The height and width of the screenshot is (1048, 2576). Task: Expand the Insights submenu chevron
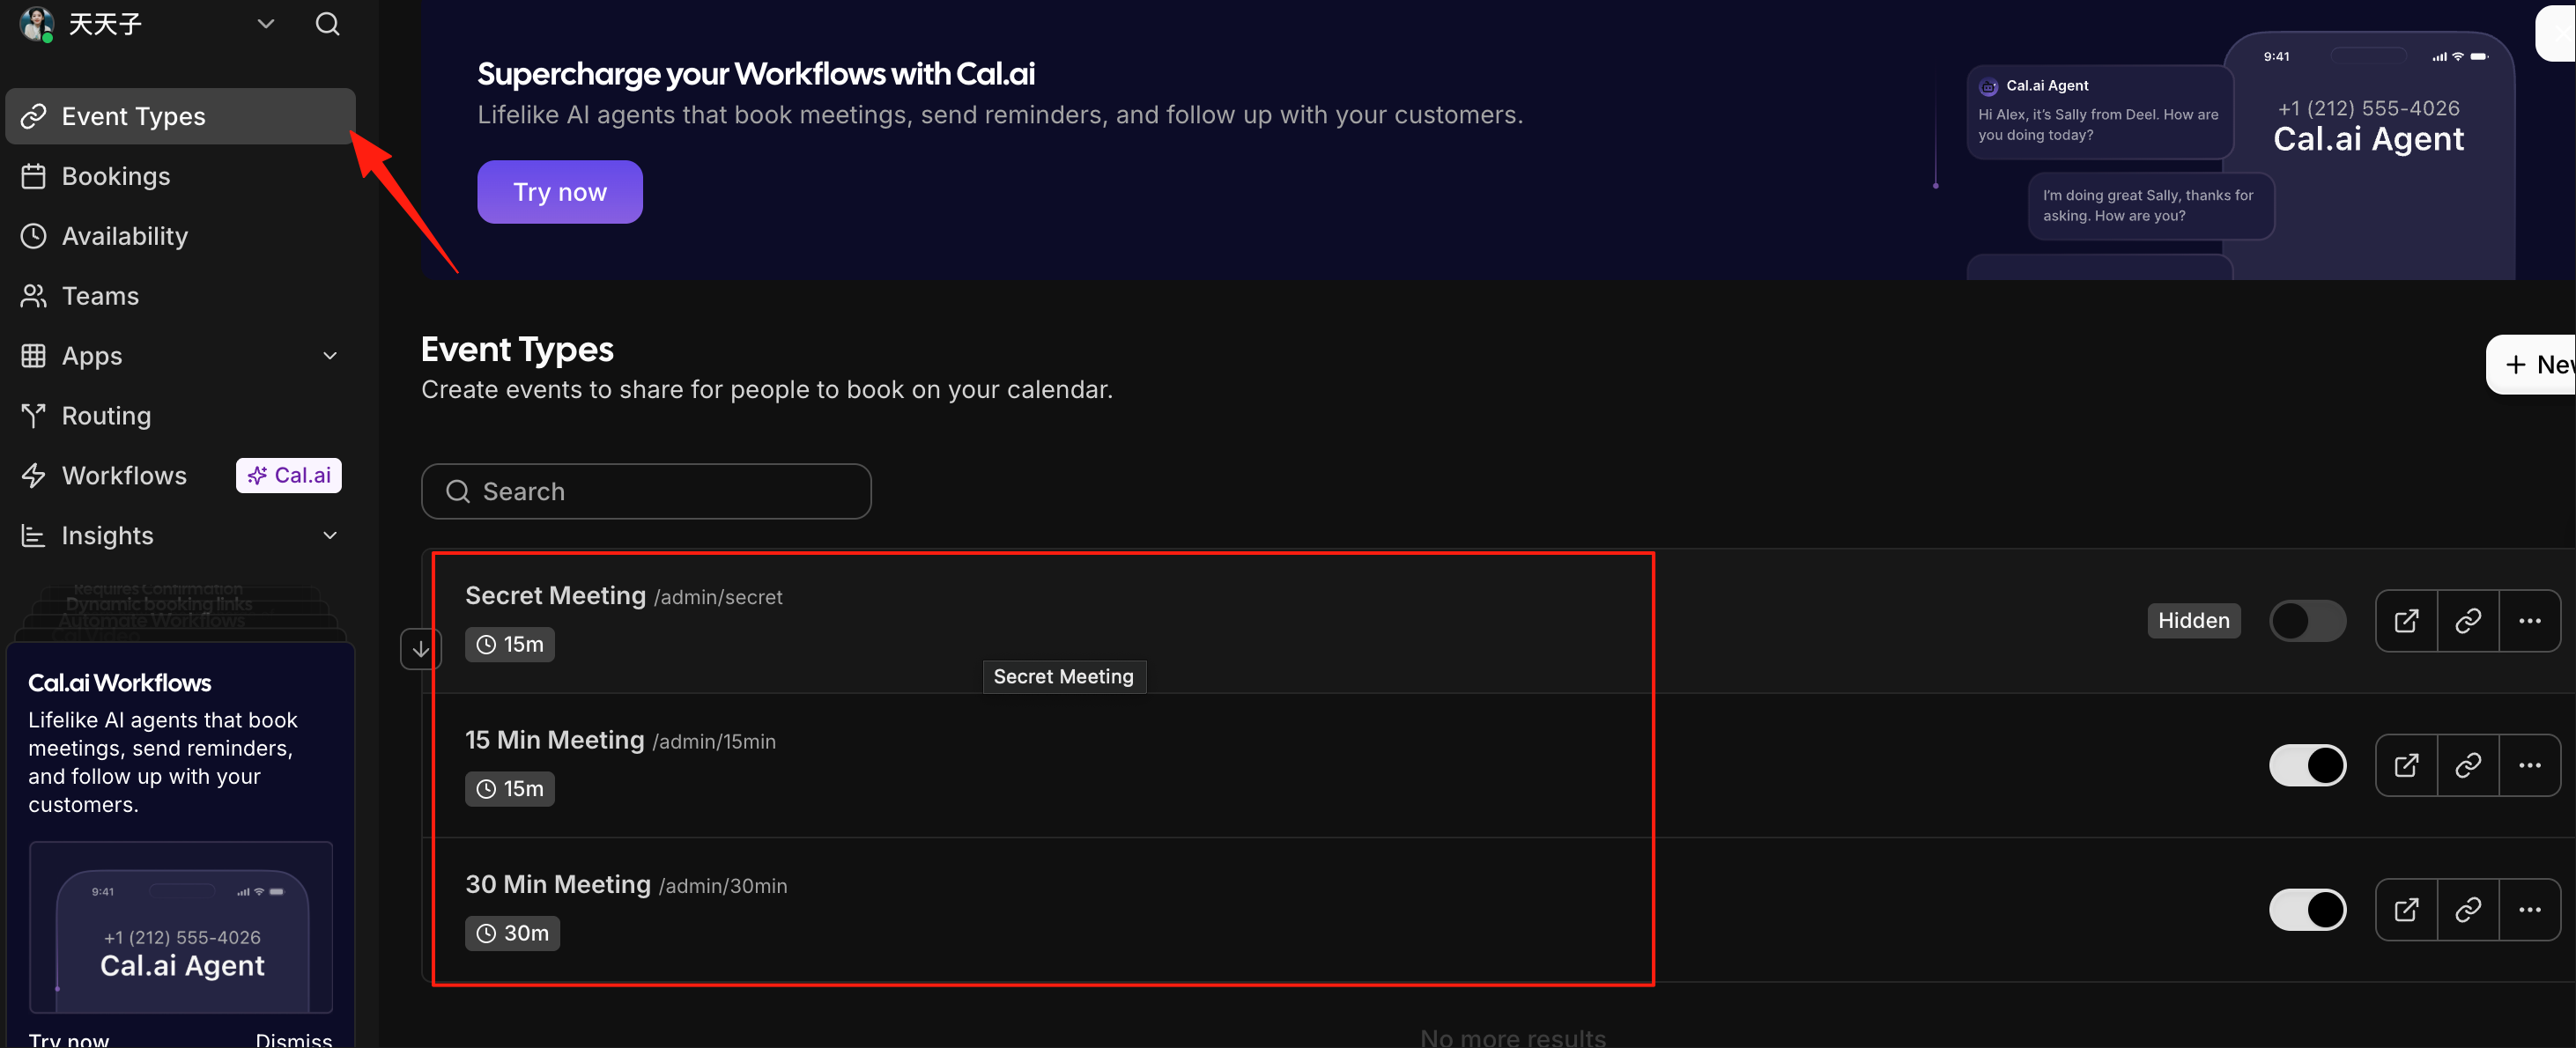(x=330, y=536)
